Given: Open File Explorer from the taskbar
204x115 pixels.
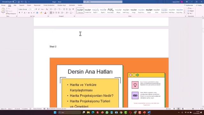Looking at the screenshot, I should click(x=88, y=112).
